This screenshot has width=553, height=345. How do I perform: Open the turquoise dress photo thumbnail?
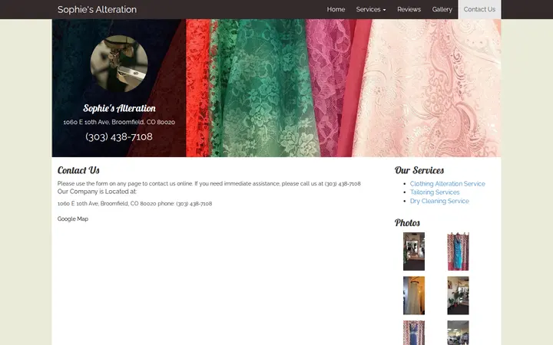pyautogui.click(x=458, y=251)
